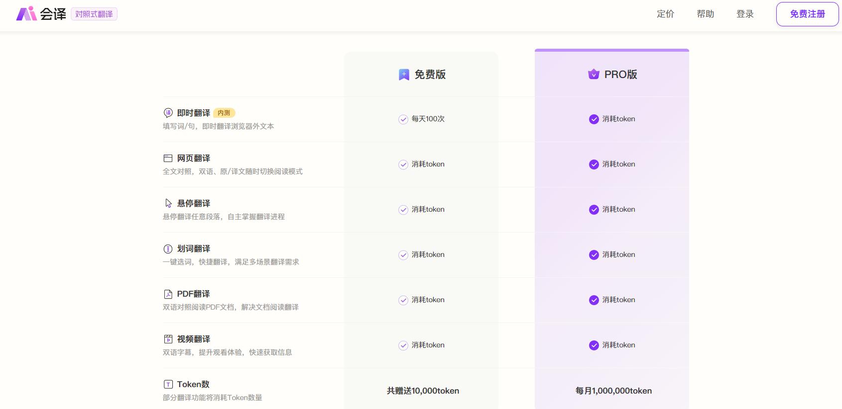
Task: Click the 登录 login link
Action: [x=745, y=14]
